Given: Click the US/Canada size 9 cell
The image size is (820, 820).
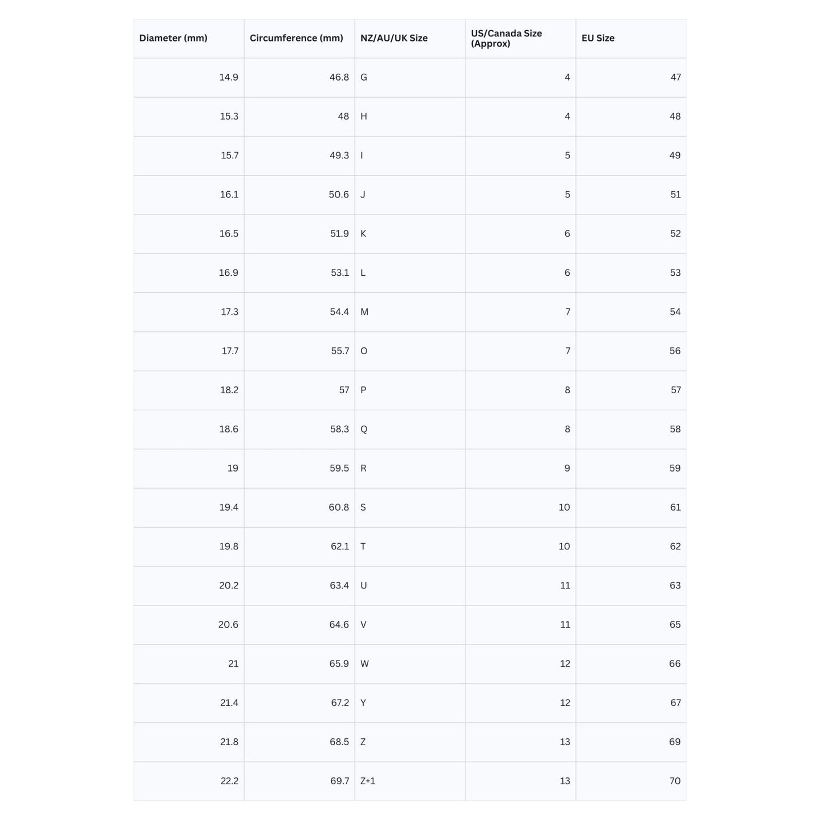Looking at the screenshot, I should (567, 469).
